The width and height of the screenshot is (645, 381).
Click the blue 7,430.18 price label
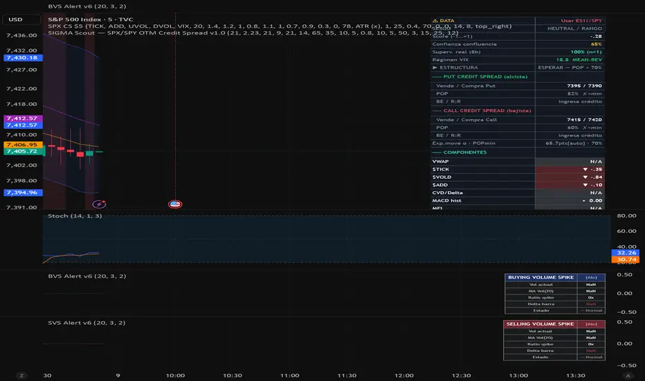pos(23,57)
